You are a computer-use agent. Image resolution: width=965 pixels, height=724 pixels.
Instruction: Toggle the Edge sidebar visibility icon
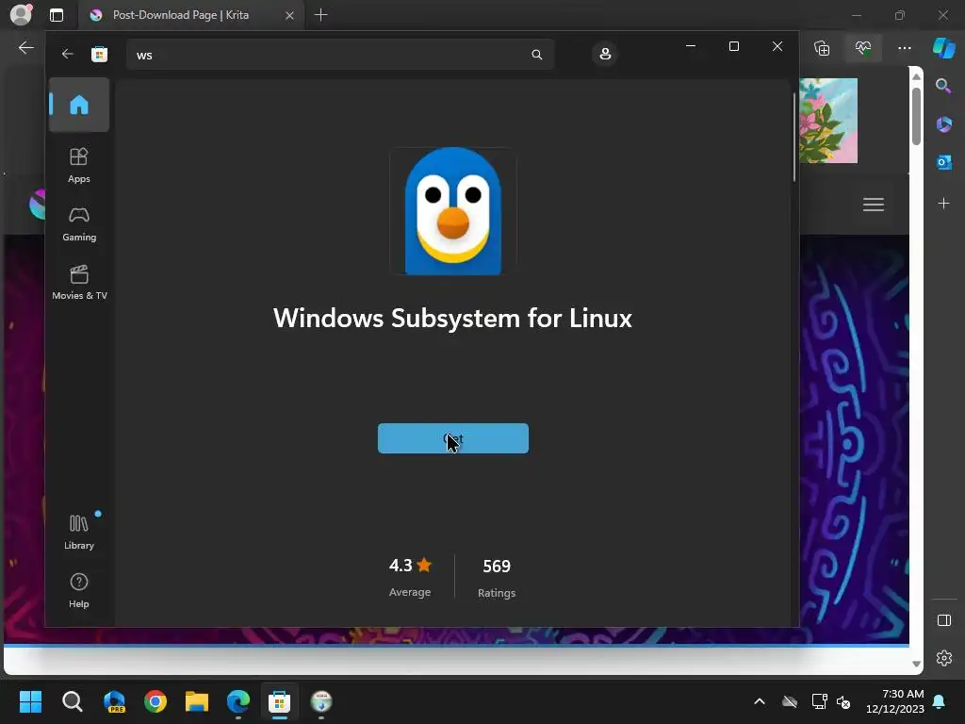click(944, 620)
